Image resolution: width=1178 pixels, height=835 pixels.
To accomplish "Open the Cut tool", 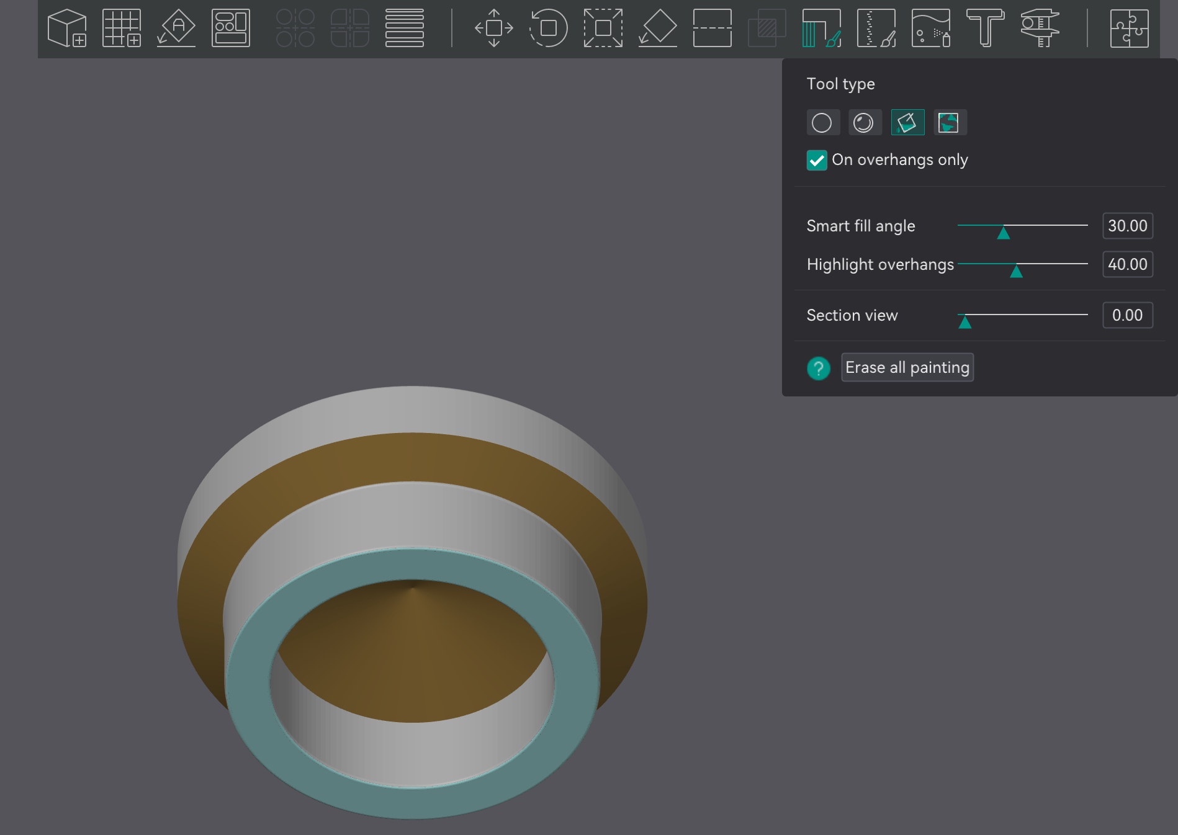I will click(x=711, y=28).
